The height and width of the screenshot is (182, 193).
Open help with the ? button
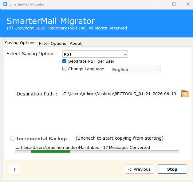coord(14,169)
